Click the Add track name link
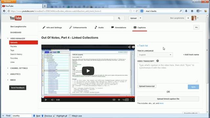This screenshot has height=118, width=210. tap(191, 55)
